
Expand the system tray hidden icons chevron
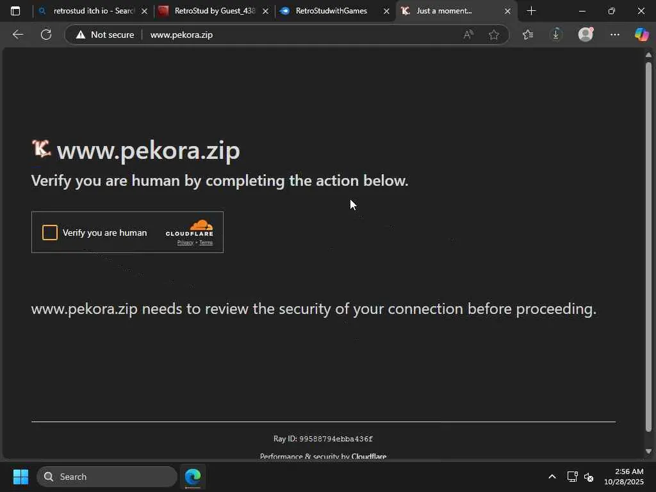552,477
